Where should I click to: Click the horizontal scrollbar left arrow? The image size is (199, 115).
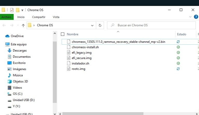(x=60, y=114)
